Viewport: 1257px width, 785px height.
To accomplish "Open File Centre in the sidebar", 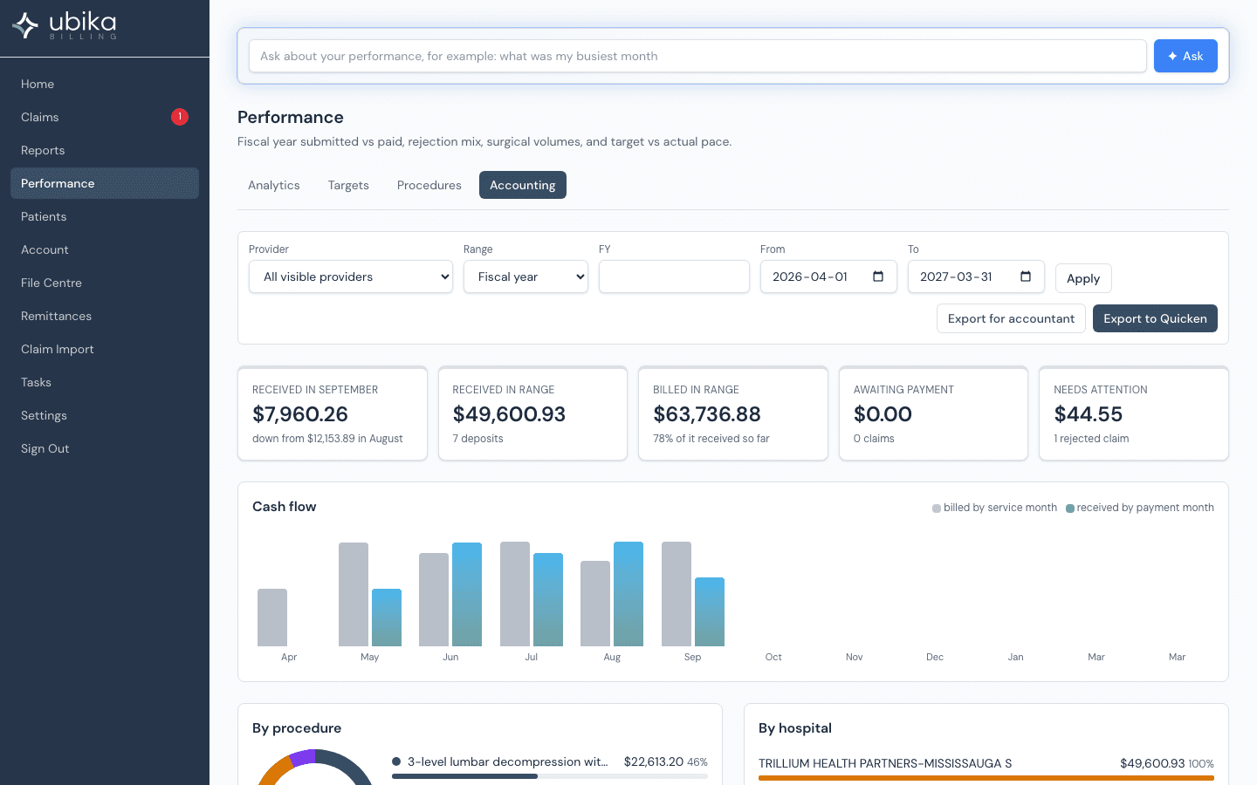I will (x=105, y=283).
